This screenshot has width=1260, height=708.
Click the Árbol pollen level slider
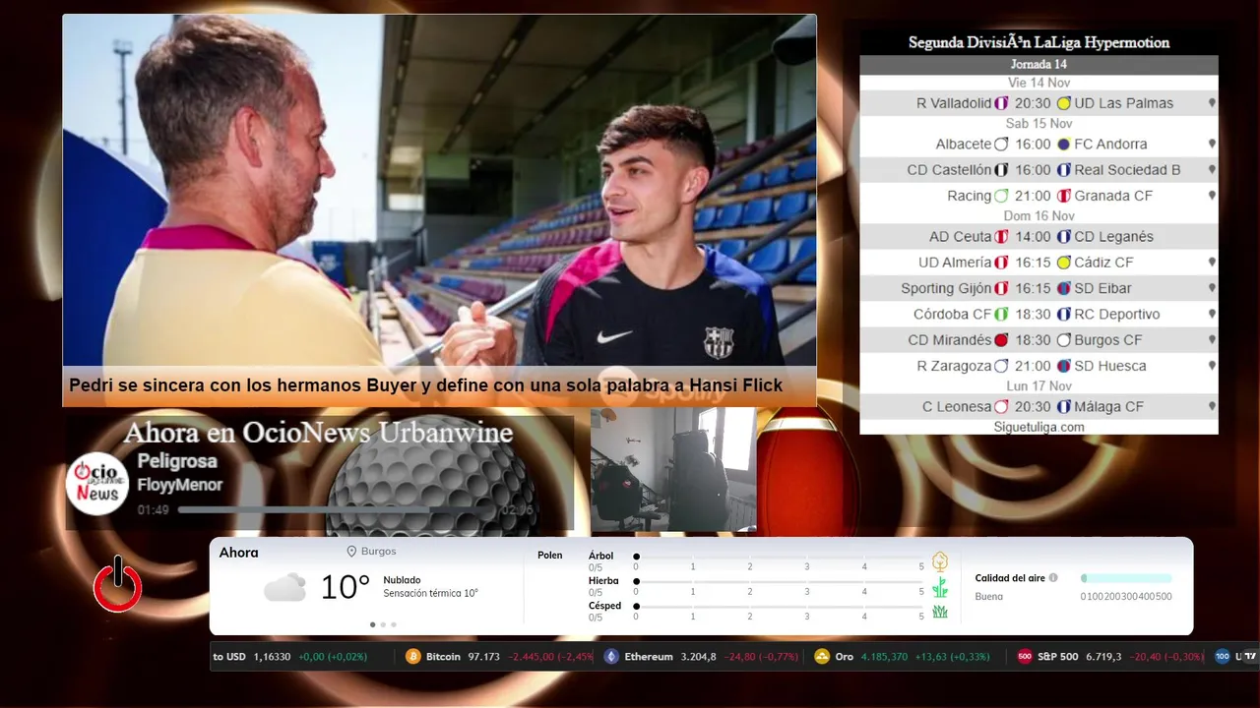coord(779,558)
